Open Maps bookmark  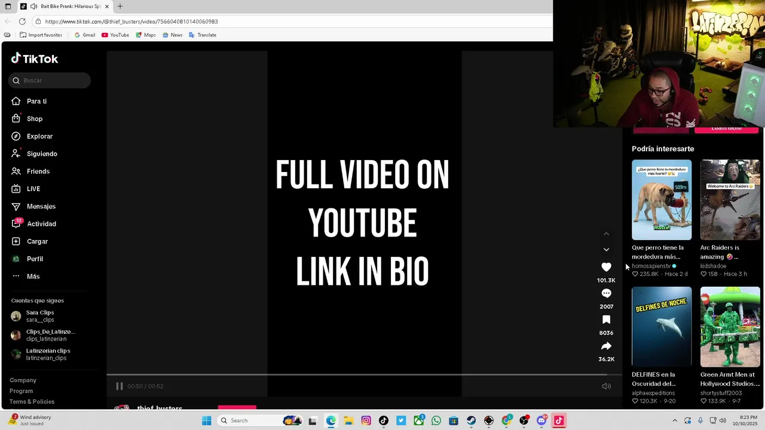[146, 35]
